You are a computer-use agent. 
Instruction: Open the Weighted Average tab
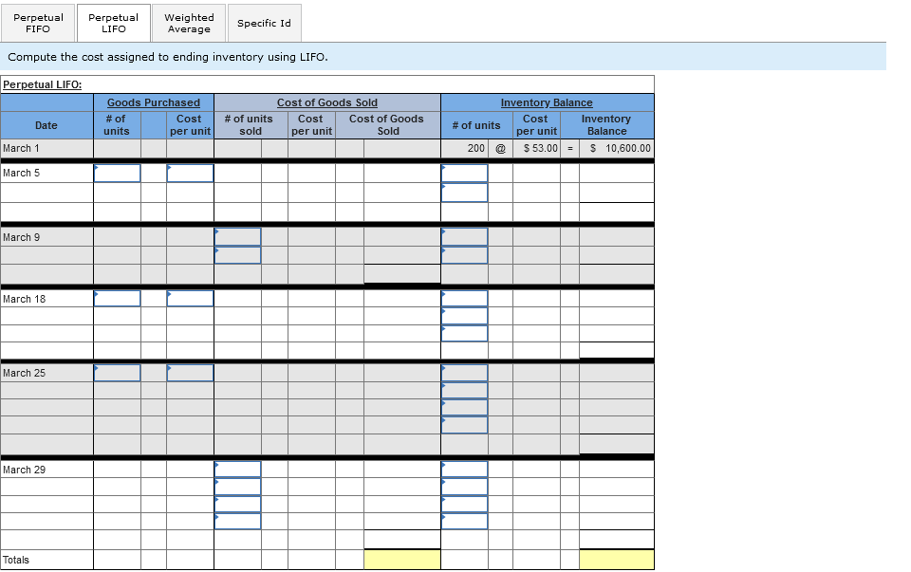(189, 23)
